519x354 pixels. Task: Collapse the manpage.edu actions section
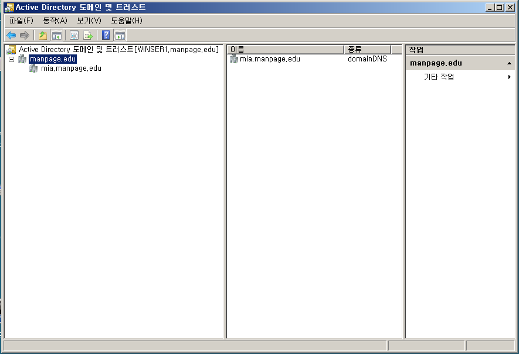[509, 63]
